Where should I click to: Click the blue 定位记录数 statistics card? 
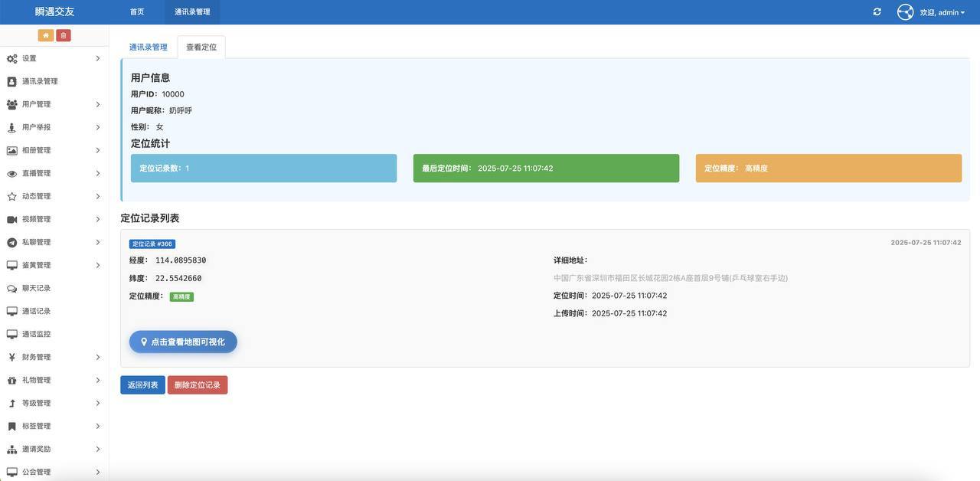click(263, 169)
